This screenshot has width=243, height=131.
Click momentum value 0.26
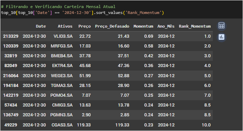click(x=149, y=85)
